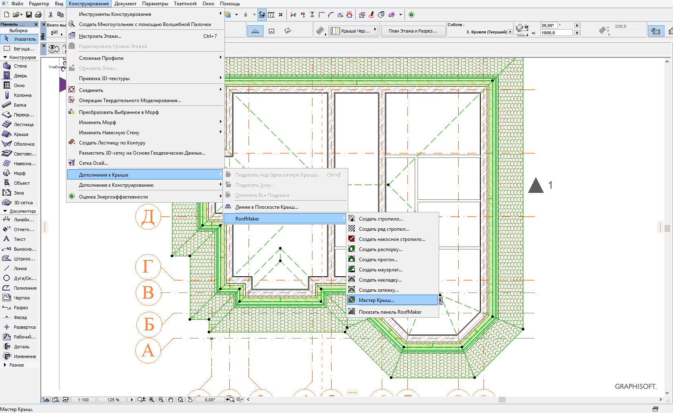
Task: Select the Стена (Wall) tool
Action: pyautogui.click(x=19, y=66)
